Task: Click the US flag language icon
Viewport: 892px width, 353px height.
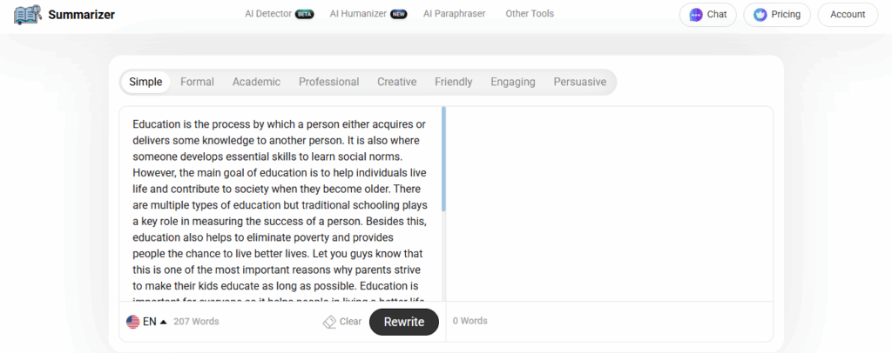Action: tap(133, 322)
